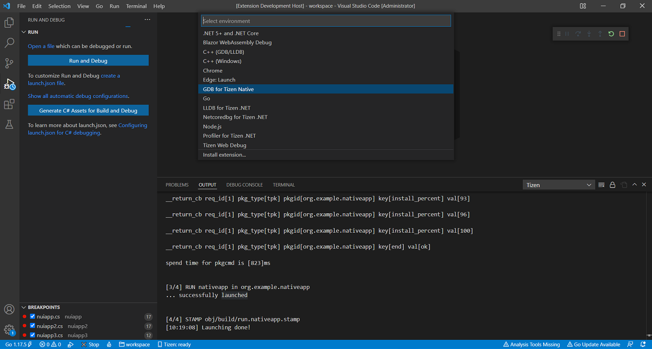Toggle the Lock Output autoscroll icon
The height and width of the screenshot is (349, 652).
(x=613, y=185)
